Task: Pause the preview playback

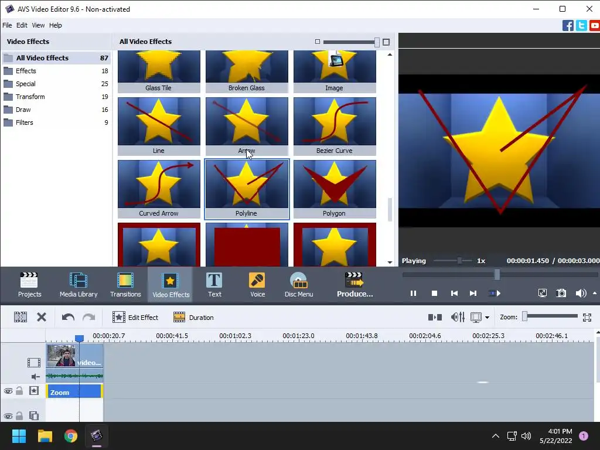Action: click(413, 294)
